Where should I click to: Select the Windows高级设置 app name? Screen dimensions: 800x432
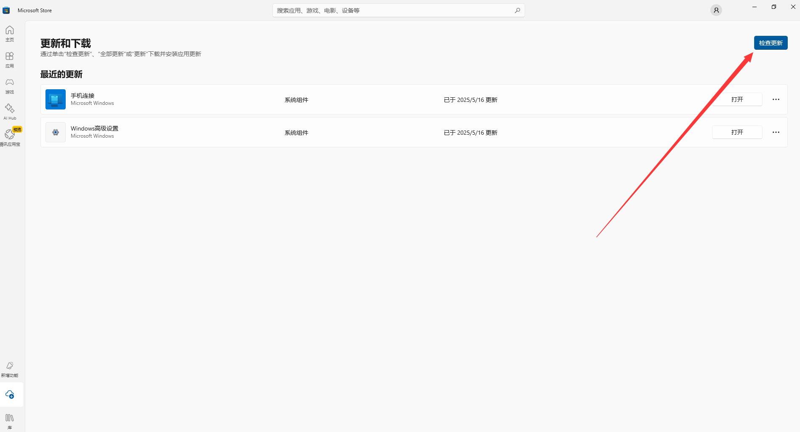94,128
